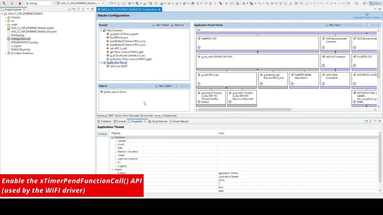Select the RA6M3-EK.pincfg file
The image size is (383, 215).
(x=20, y=49)
